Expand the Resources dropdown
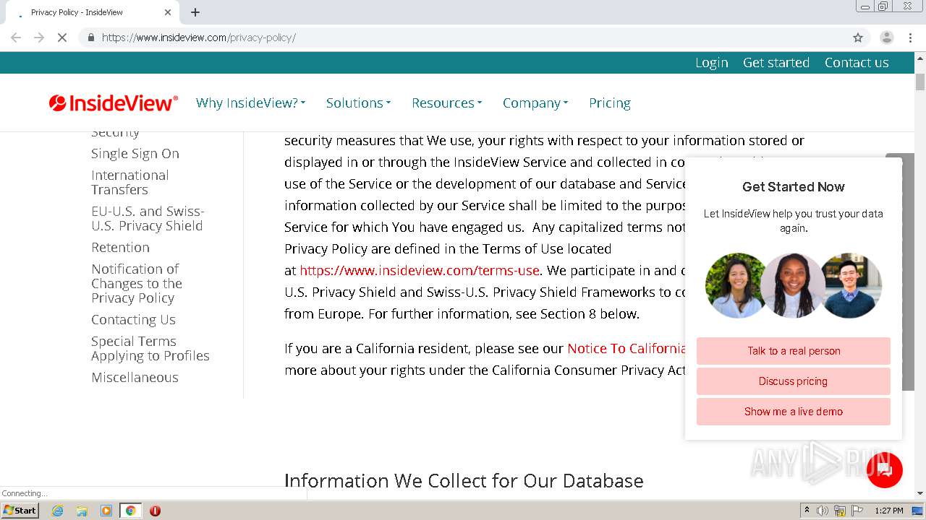926x520 pixels. click(x=446, y=103)
